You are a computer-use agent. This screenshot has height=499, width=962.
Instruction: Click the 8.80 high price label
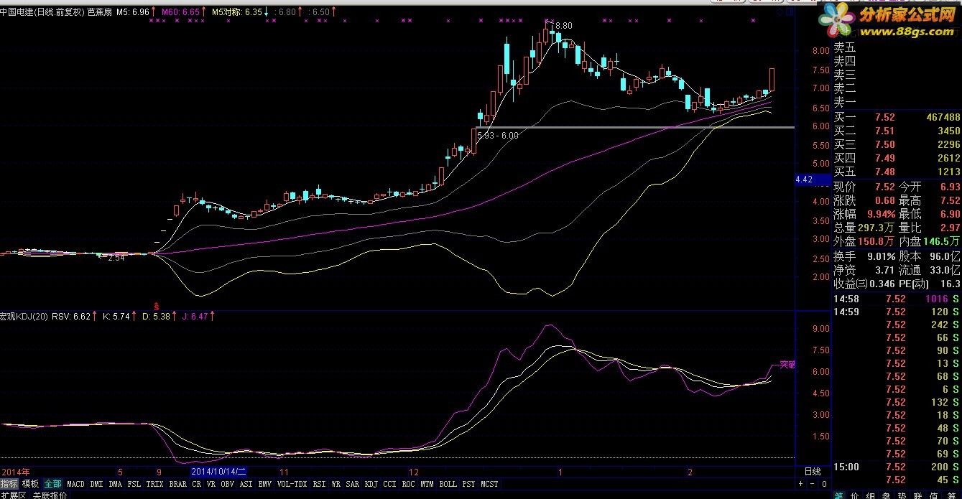[563, 25]
